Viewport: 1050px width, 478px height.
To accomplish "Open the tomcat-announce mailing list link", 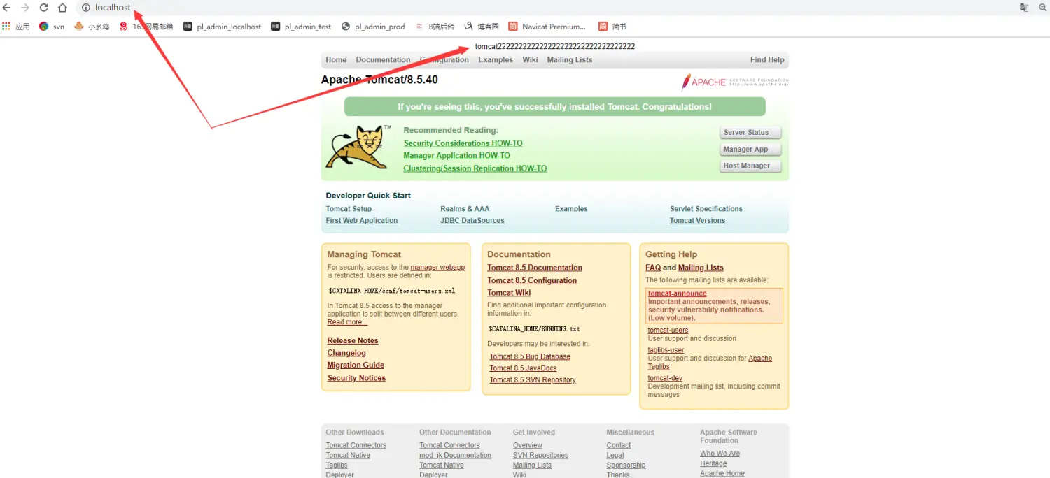I will (x=678, y=294).
